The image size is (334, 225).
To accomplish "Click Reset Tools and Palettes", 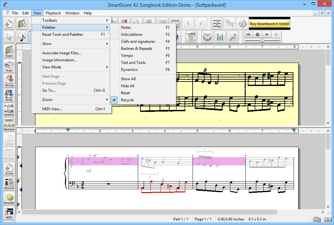I will click(x=71, y=34).
